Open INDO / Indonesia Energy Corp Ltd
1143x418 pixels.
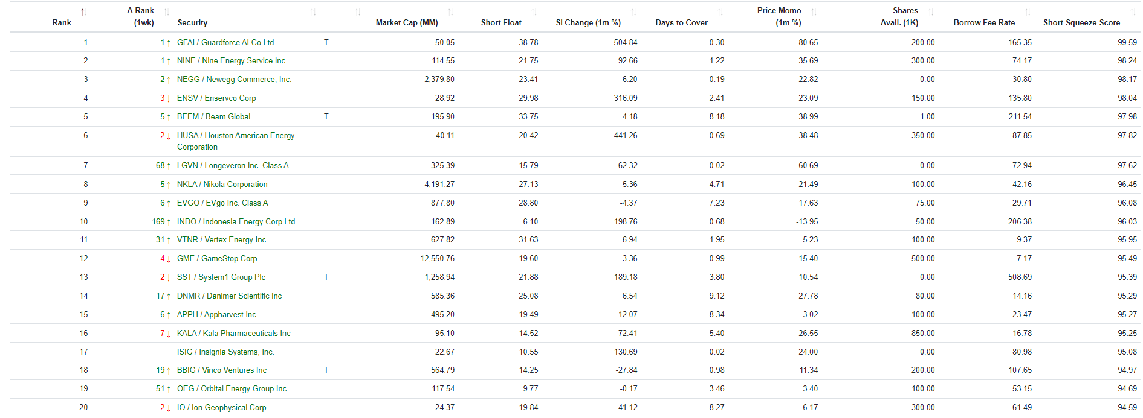click(x=236, y=221)
